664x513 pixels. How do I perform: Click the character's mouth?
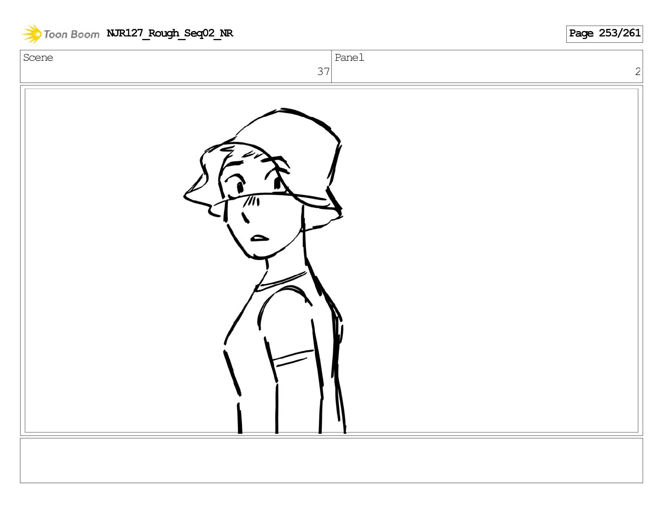(x=259, y=238)
